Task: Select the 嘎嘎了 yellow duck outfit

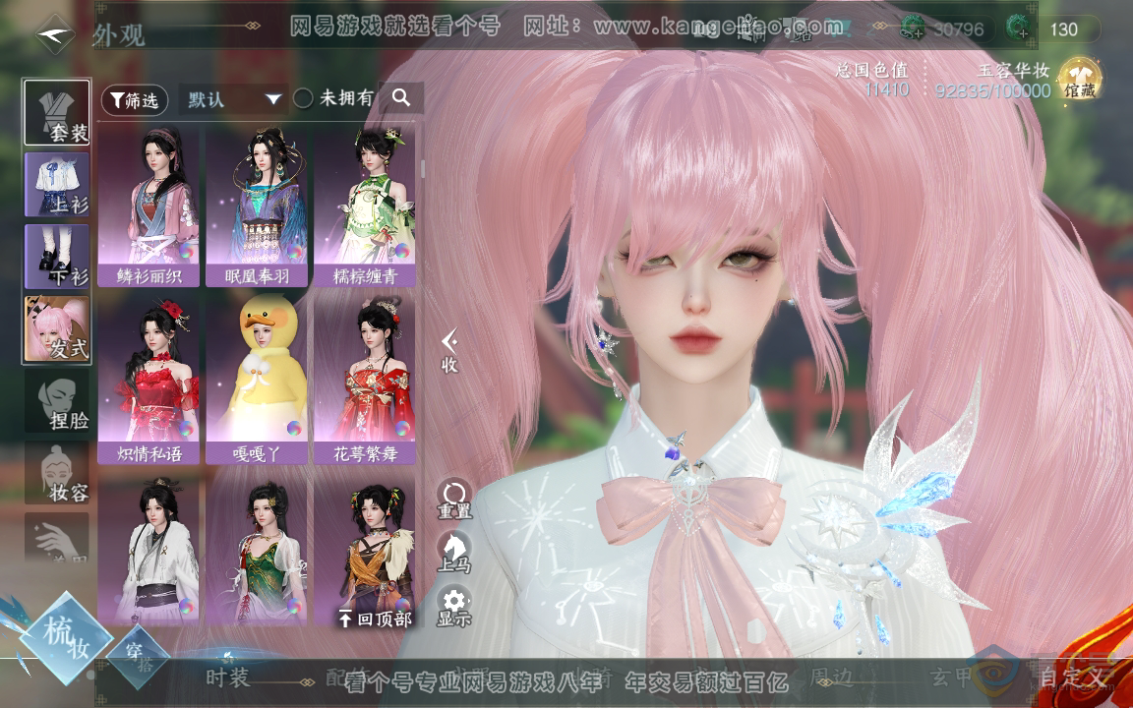Action: [x=256, y=380]
